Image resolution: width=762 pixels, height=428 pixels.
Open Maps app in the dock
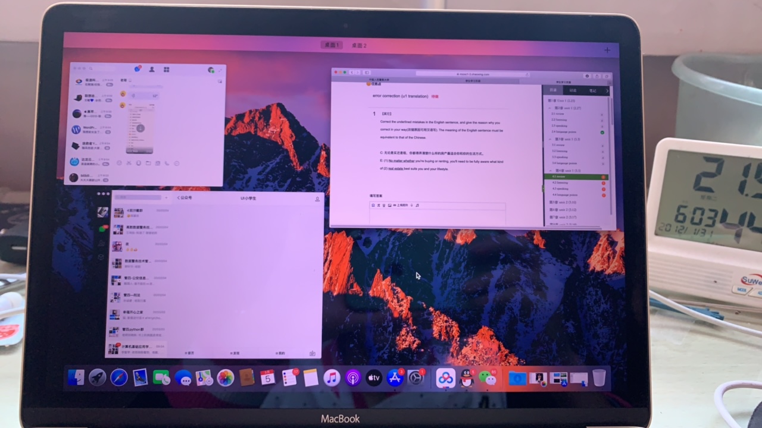[x=204, y=377]
